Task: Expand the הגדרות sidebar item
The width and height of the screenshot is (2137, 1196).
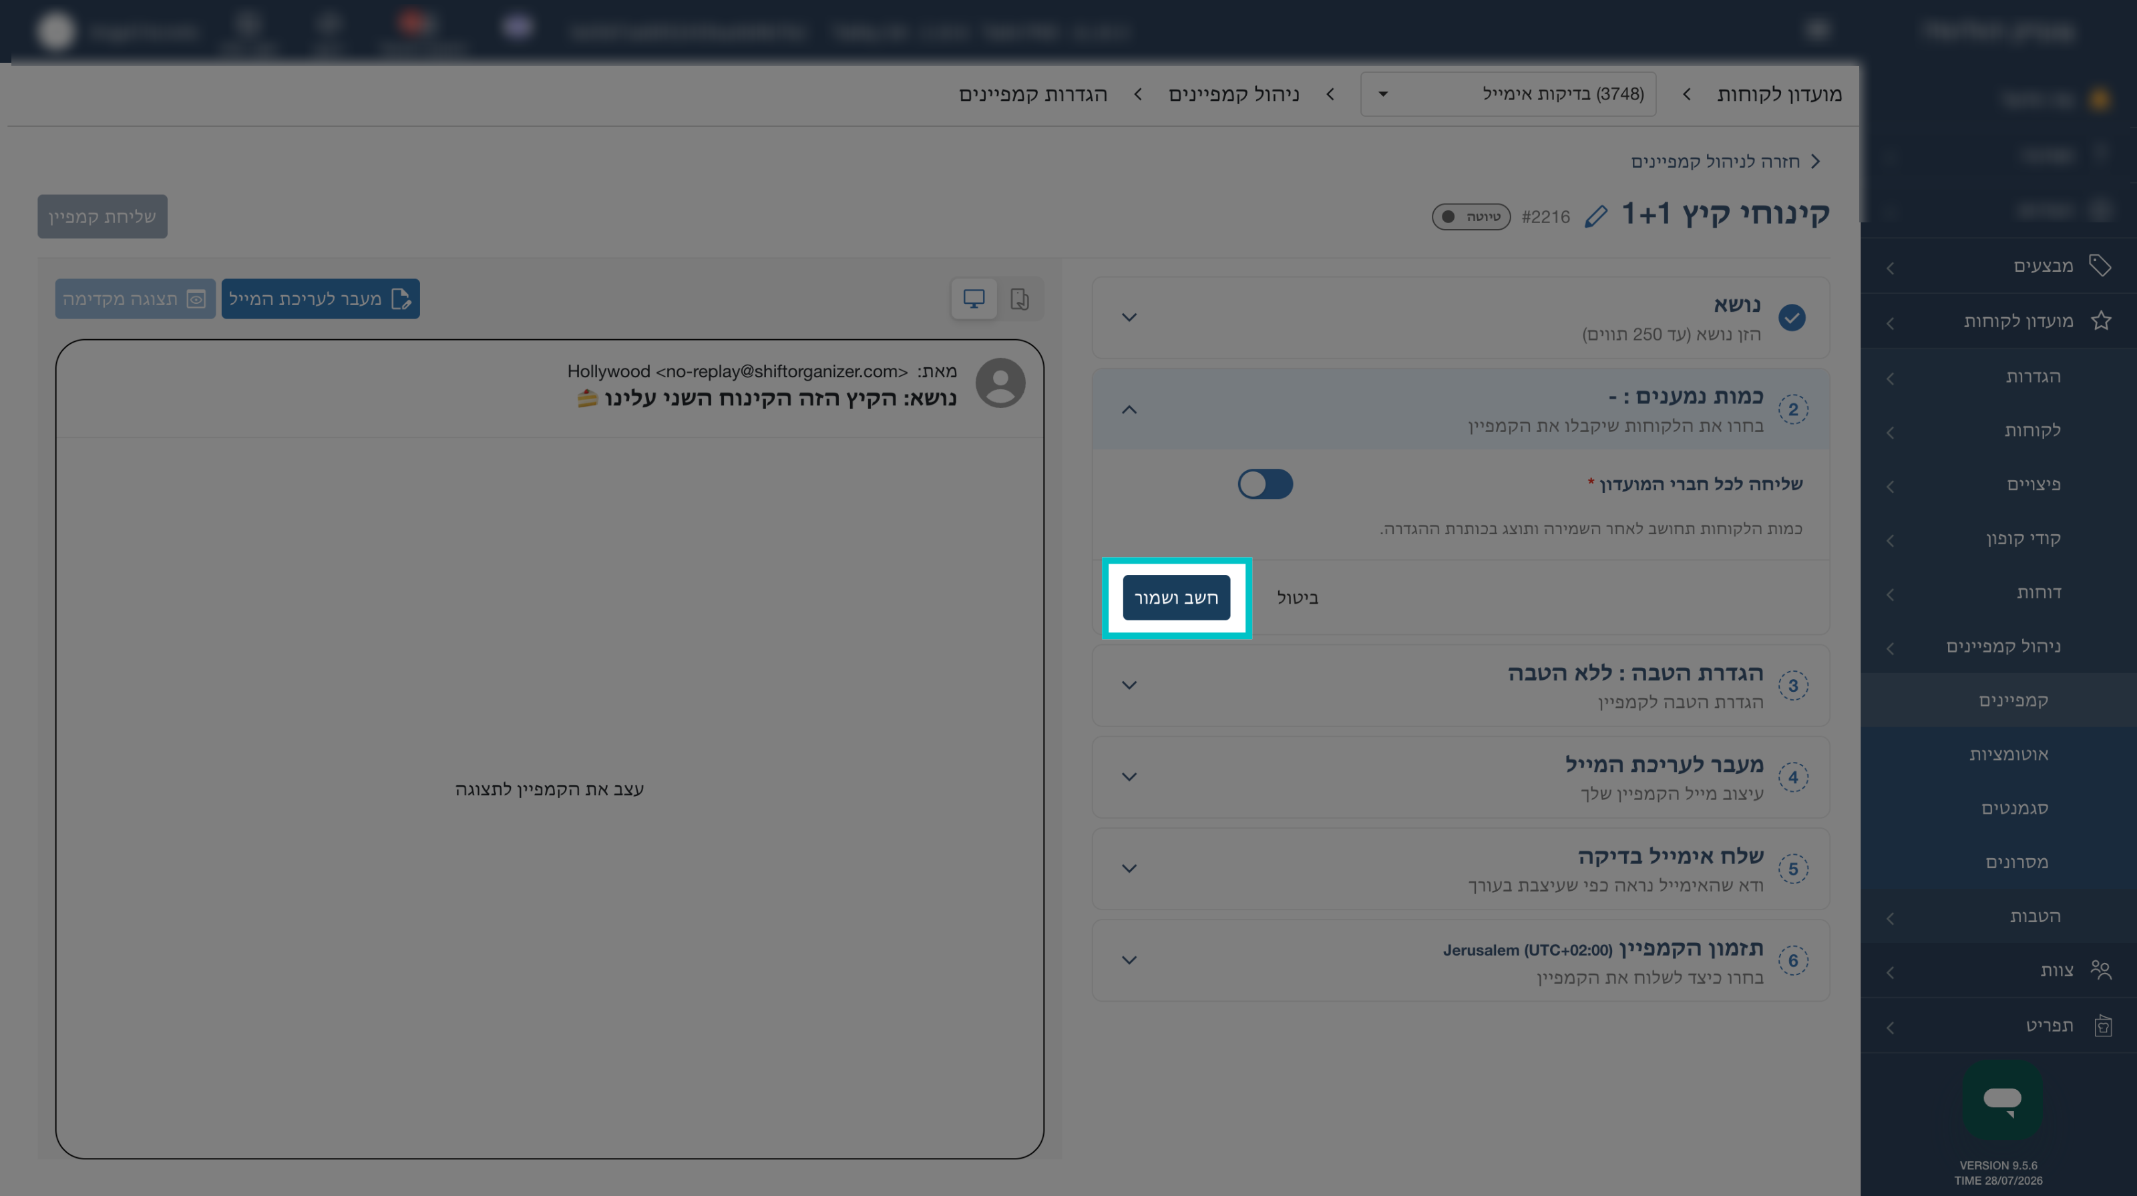Action: (1999, 377)
